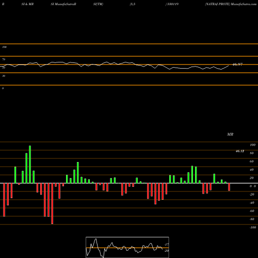This screenshot has width=258, height=258.
Task: Click the tallest green MR histogram bar
Action: (x=30, y=165)
